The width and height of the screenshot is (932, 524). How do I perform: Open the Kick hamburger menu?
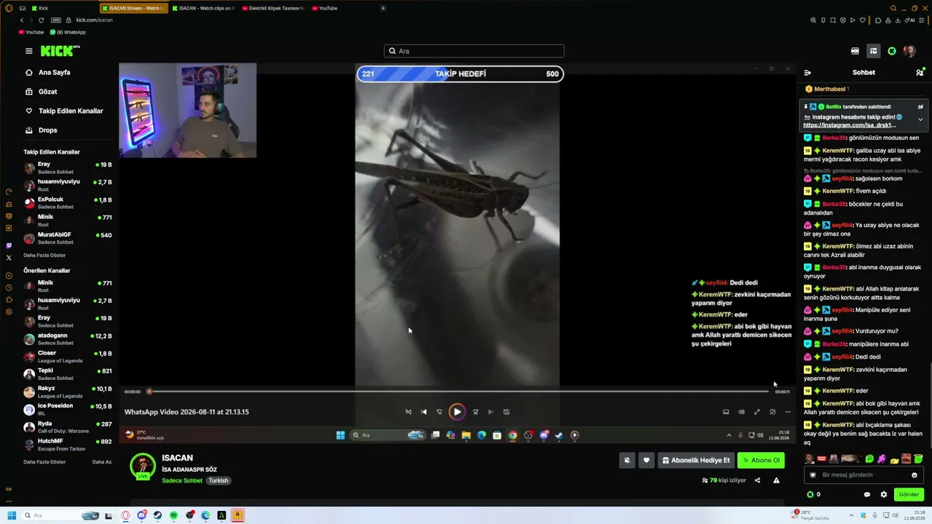tap(29, 51)
